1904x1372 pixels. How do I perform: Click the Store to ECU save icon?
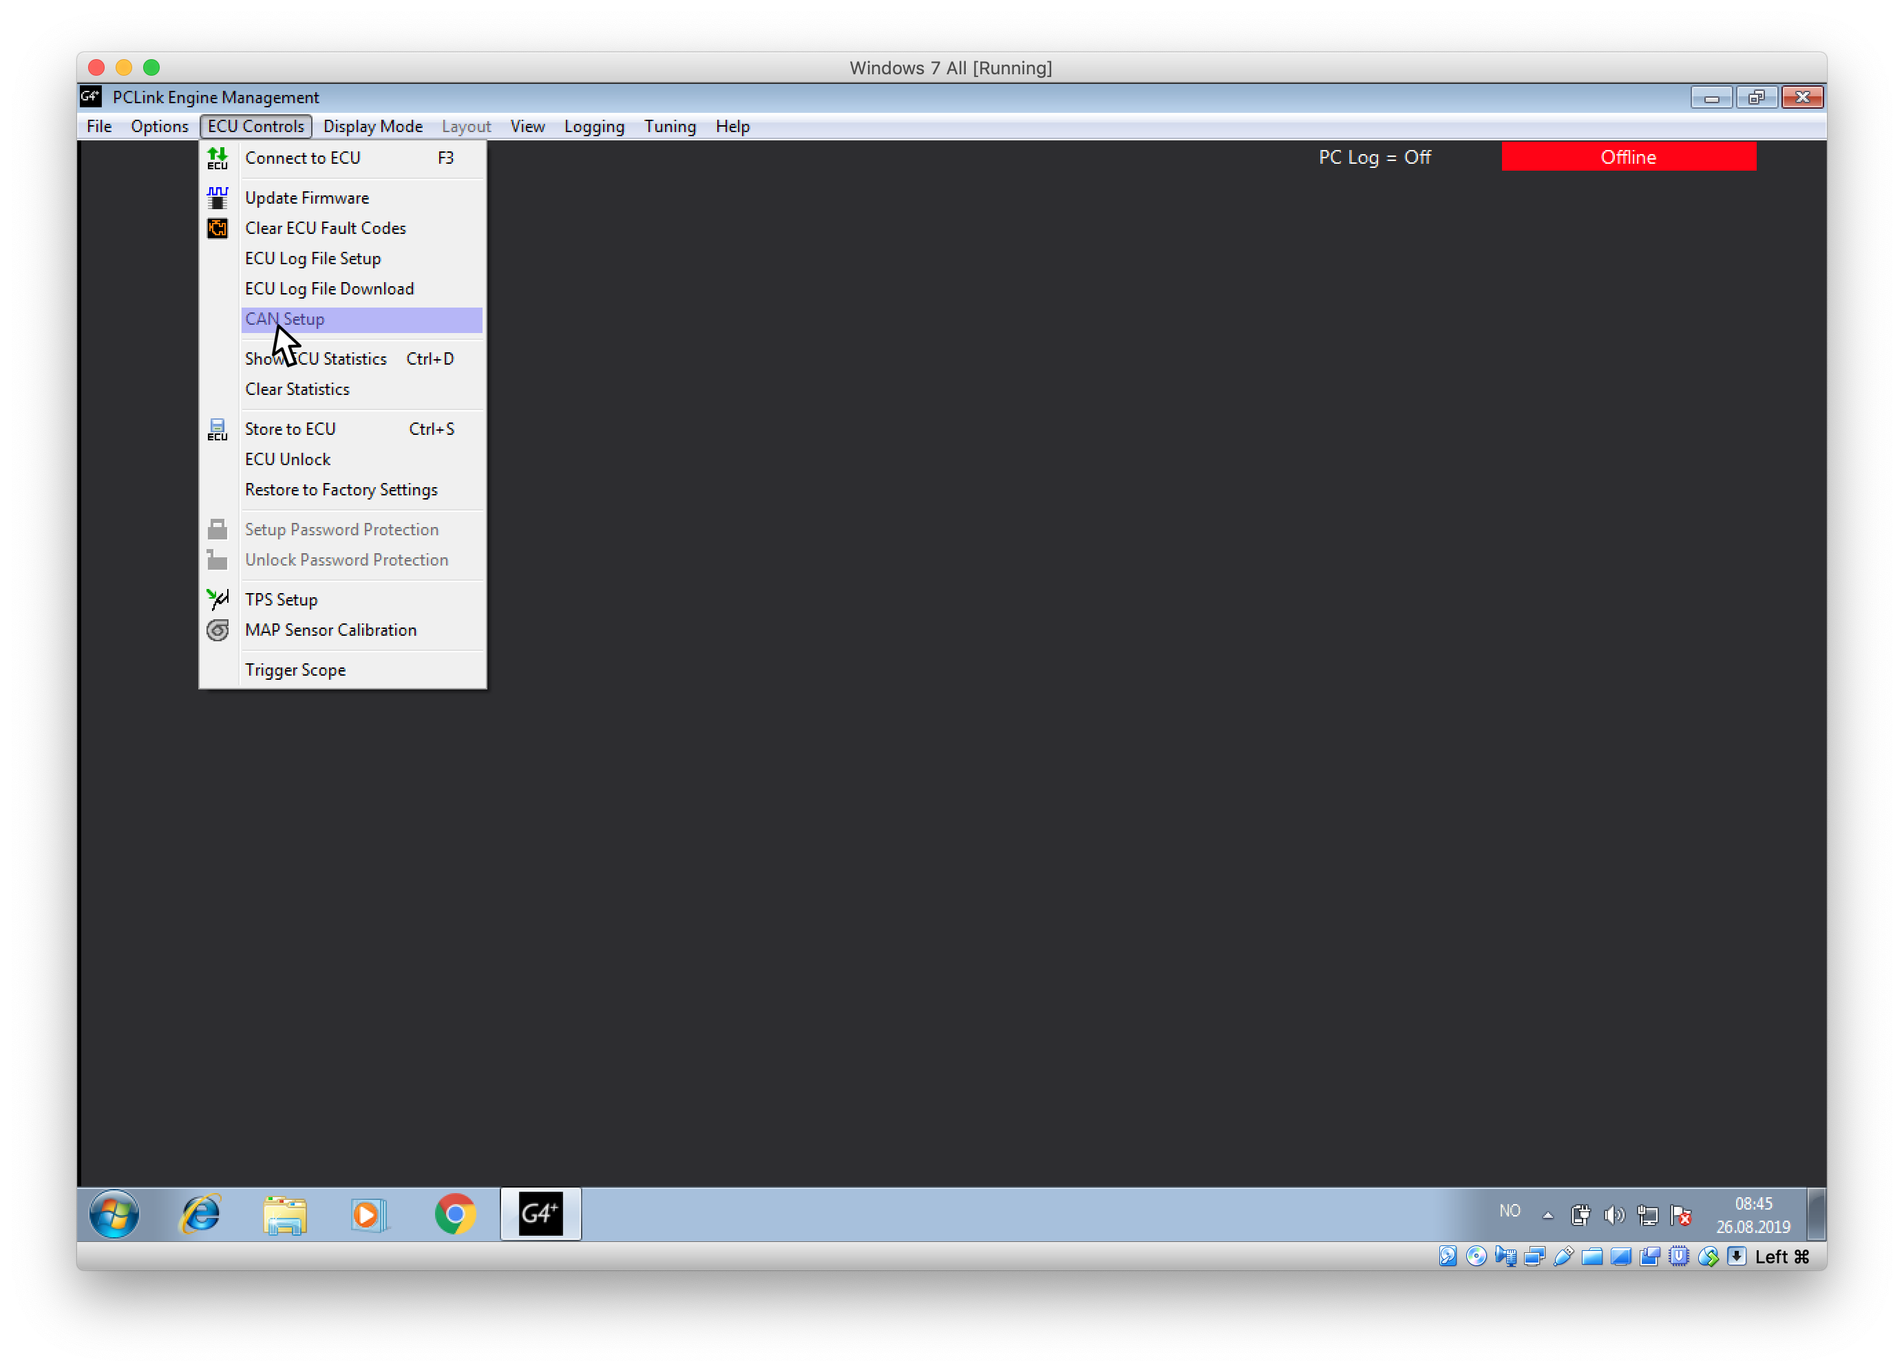pyautogui.click(x=218, y=429)
